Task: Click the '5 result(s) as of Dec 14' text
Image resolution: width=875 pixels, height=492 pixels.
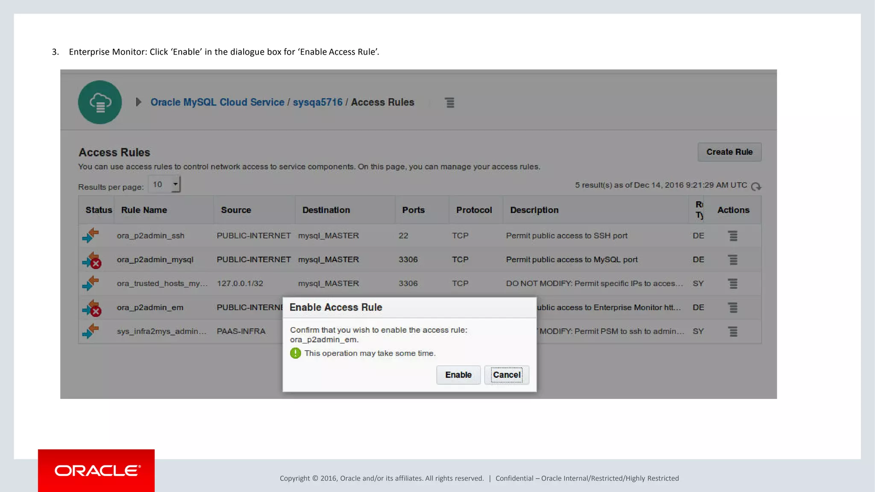Action: [x=661, y=185]
